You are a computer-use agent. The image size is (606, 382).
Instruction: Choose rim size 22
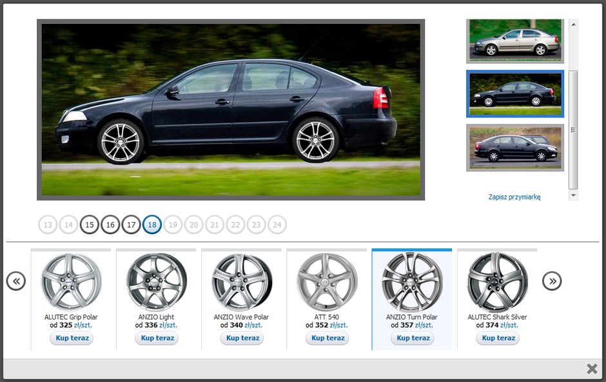point(236,225)
